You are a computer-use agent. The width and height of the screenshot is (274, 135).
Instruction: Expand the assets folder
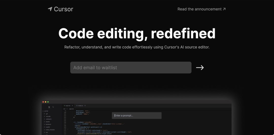point(47,122)
